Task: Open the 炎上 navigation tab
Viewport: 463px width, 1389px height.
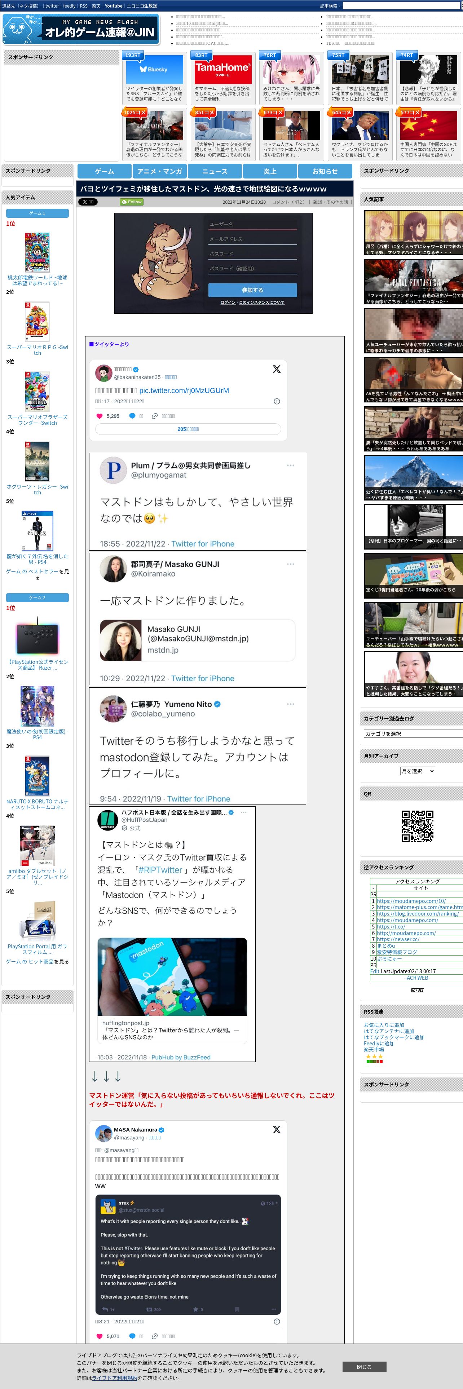Action: coord(270,171)
